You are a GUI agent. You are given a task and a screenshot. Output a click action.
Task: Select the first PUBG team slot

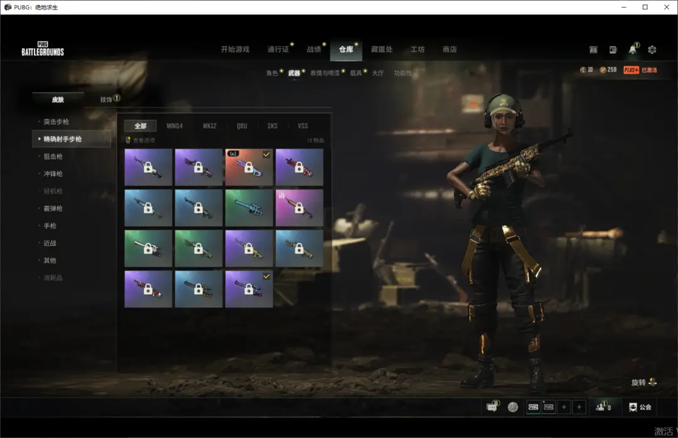pos(534,407)
